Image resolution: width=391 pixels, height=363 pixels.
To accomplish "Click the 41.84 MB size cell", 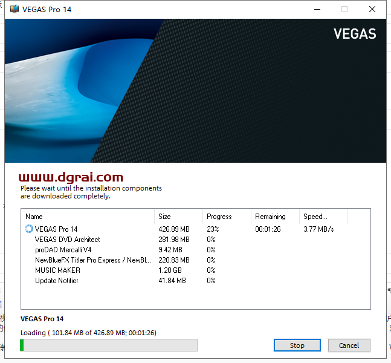I will (172, 281).
